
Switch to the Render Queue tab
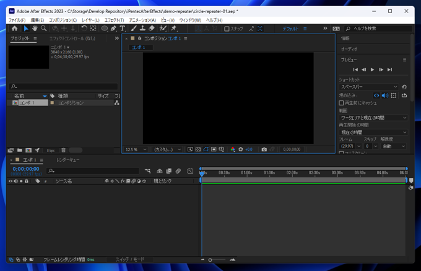pos(68,160)
